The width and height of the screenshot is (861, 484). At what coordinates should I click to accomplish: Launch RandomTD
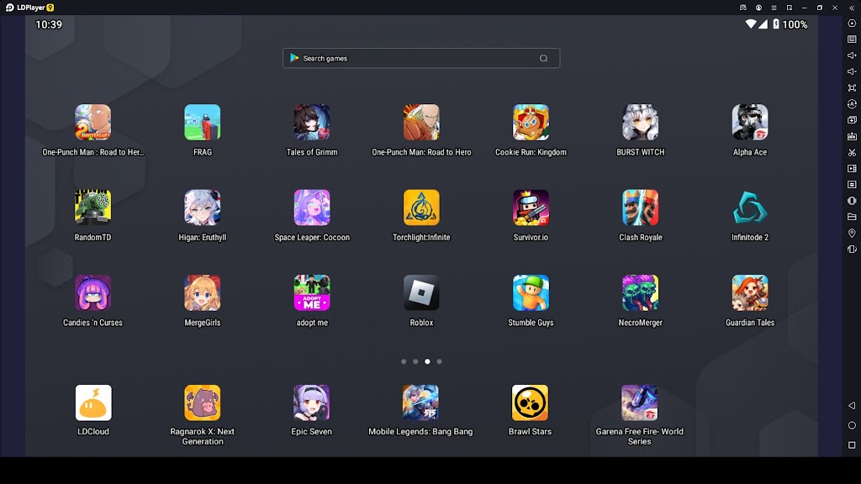[92, 208]
